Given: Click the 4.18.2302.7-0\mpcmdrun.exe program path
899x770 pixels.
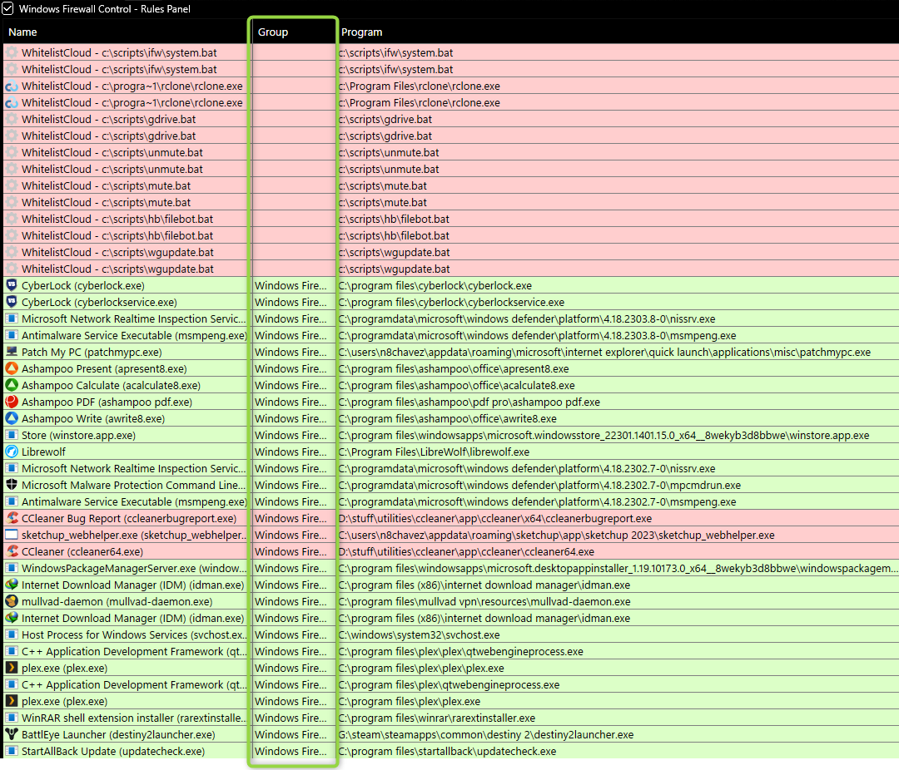Looking at the screenshot, I should pyautogui.click(x=539, y=486).
